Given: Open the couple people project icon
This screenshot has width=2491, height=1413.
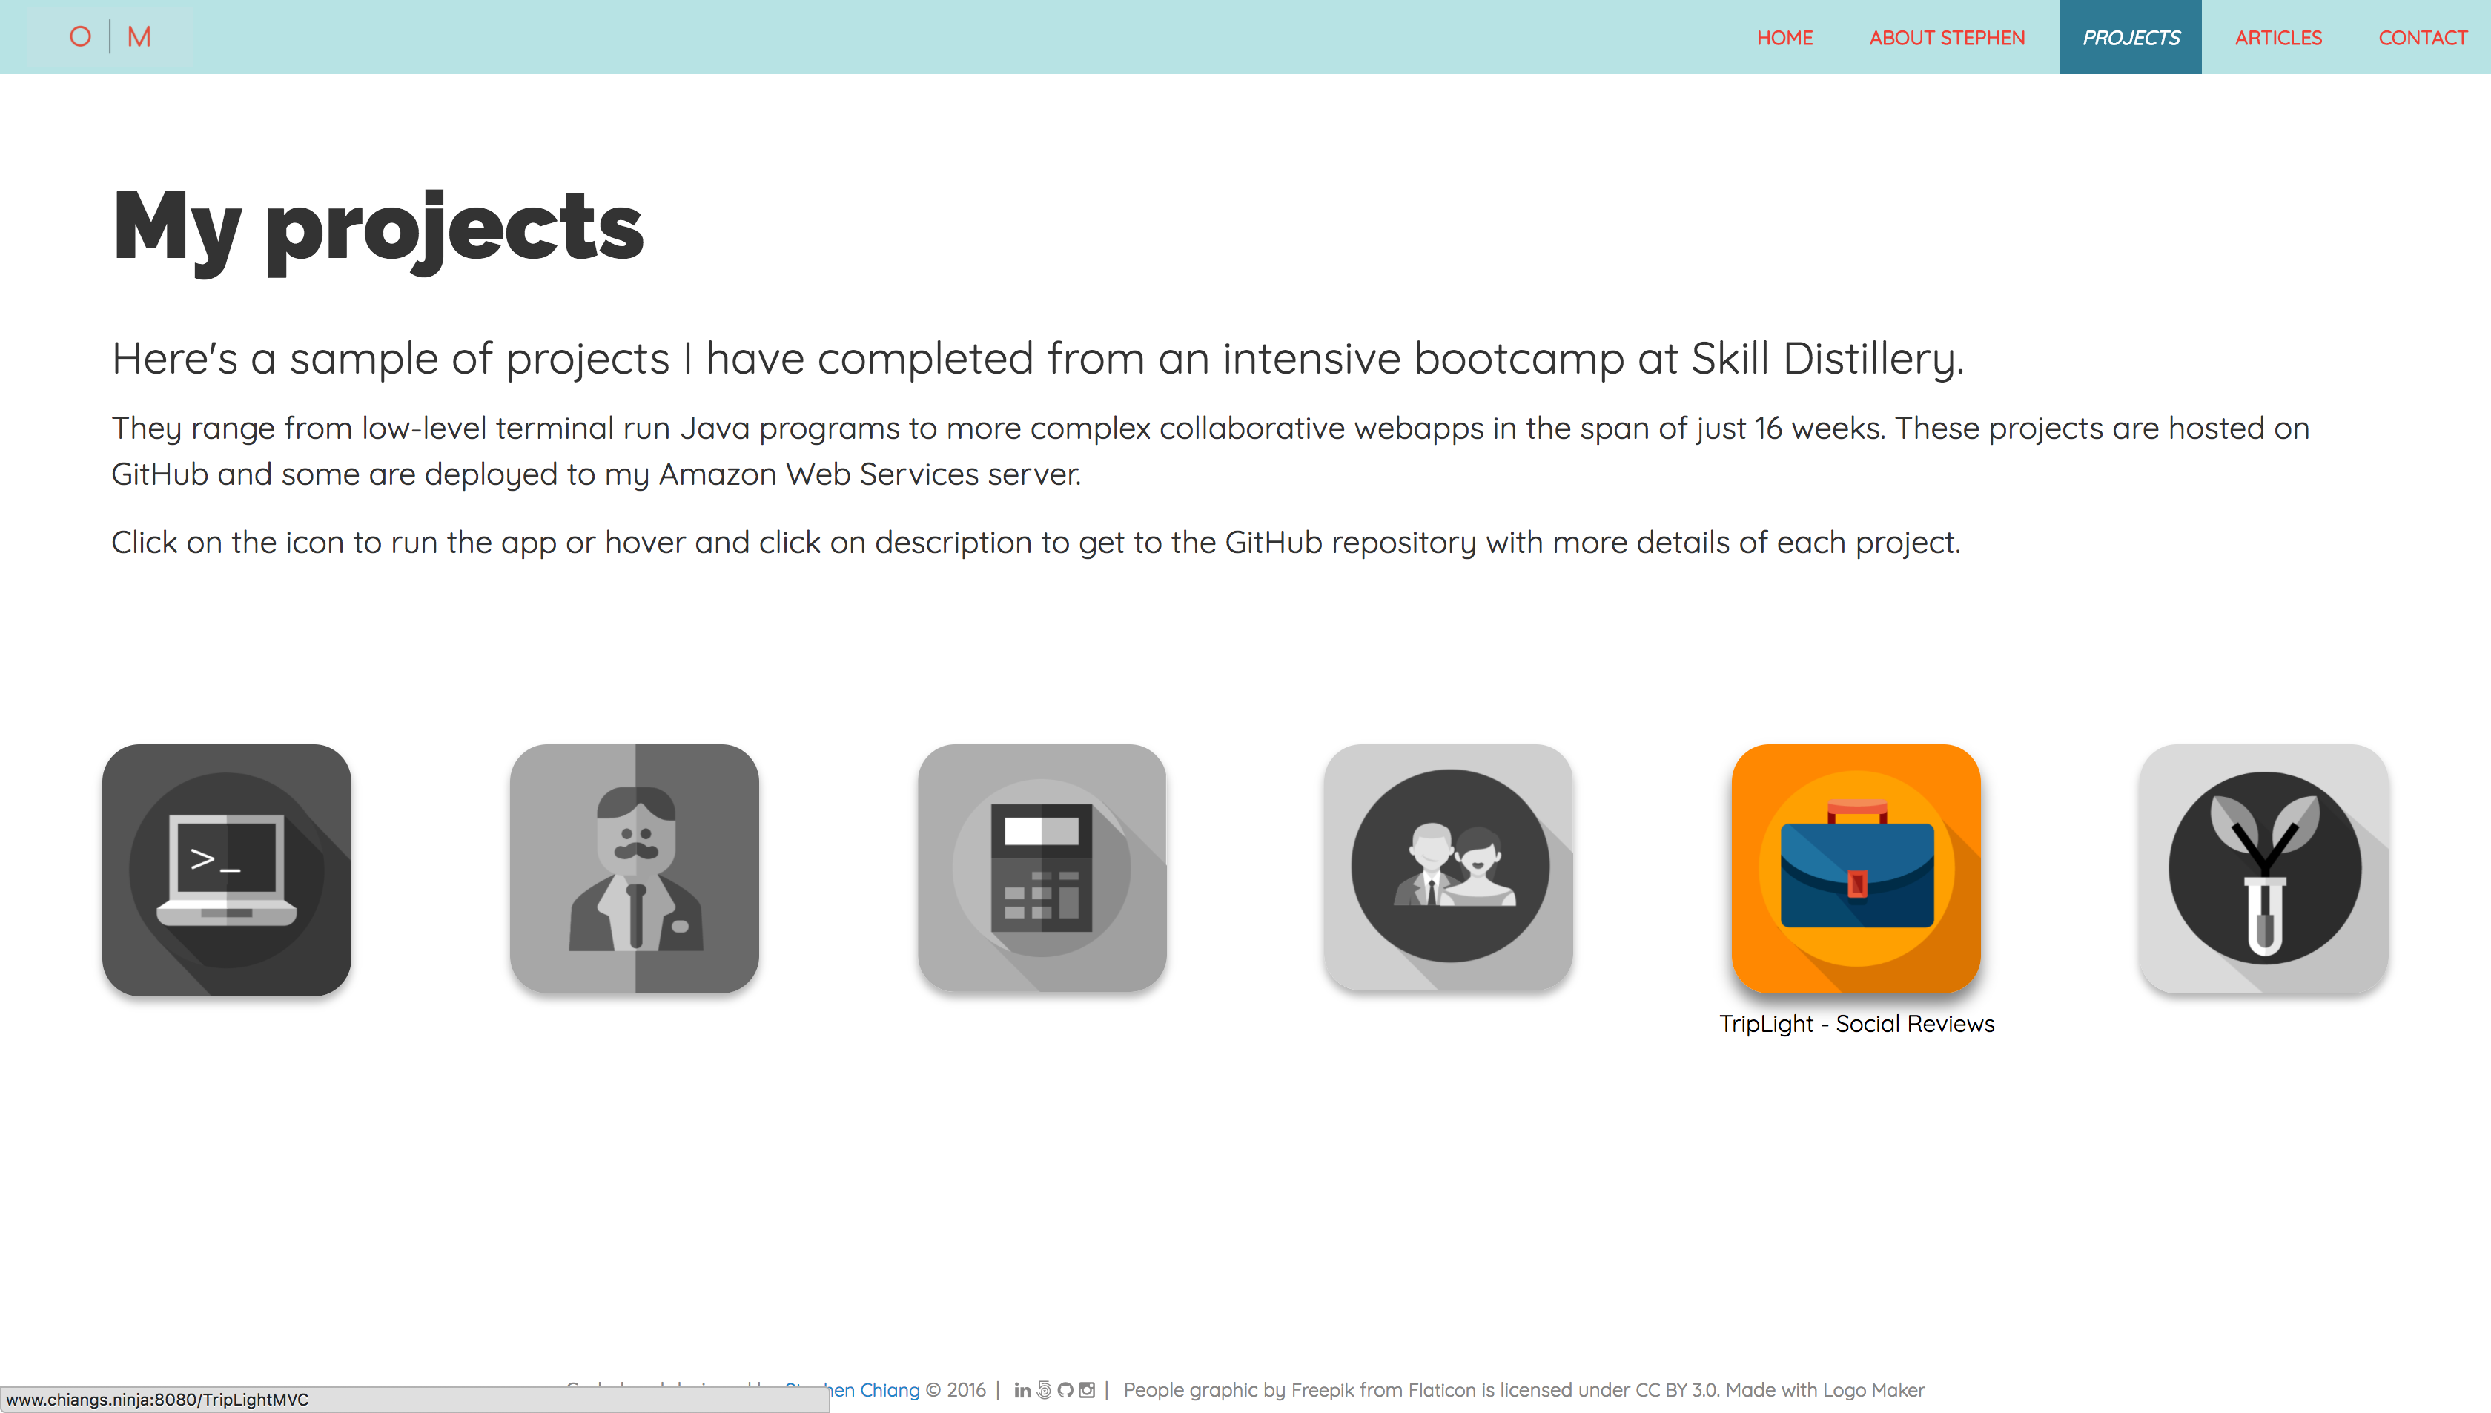Looking at the screenshot, I should pos(1449,867).
